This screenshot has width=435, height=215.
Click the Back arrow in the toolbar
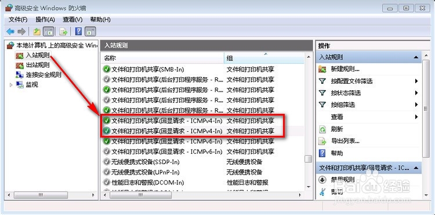coord(10,32)
